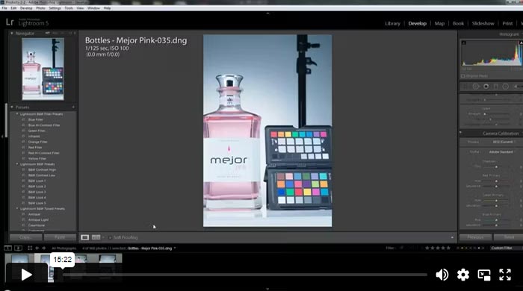Switch to the Slideshow module

483,24
